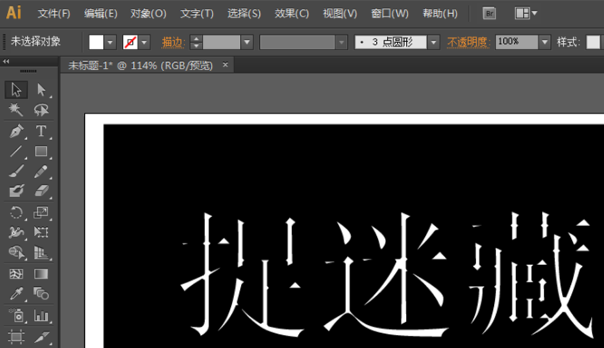Screen dimensions: 604x348
Task: Open the 文字(T) menu
Action: [197, 14]
